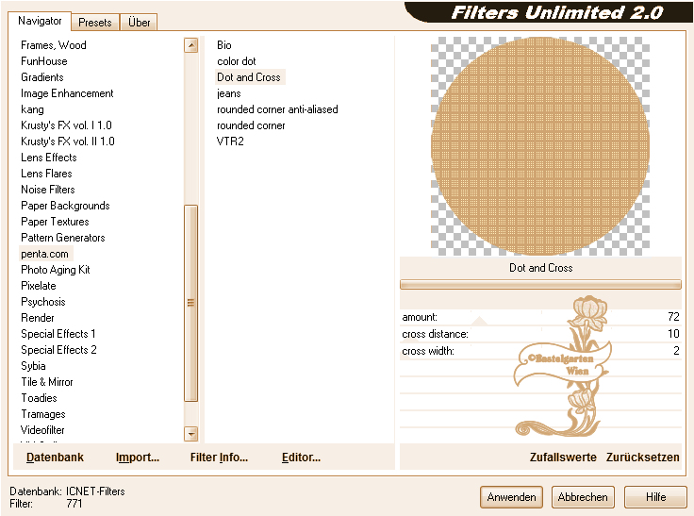Select the FunHouse category

(x=44, y=61)
